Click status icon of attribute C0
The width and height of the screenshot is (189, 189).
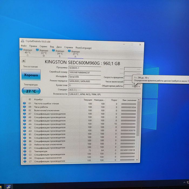pyautogui.click(x=25, y=144)
